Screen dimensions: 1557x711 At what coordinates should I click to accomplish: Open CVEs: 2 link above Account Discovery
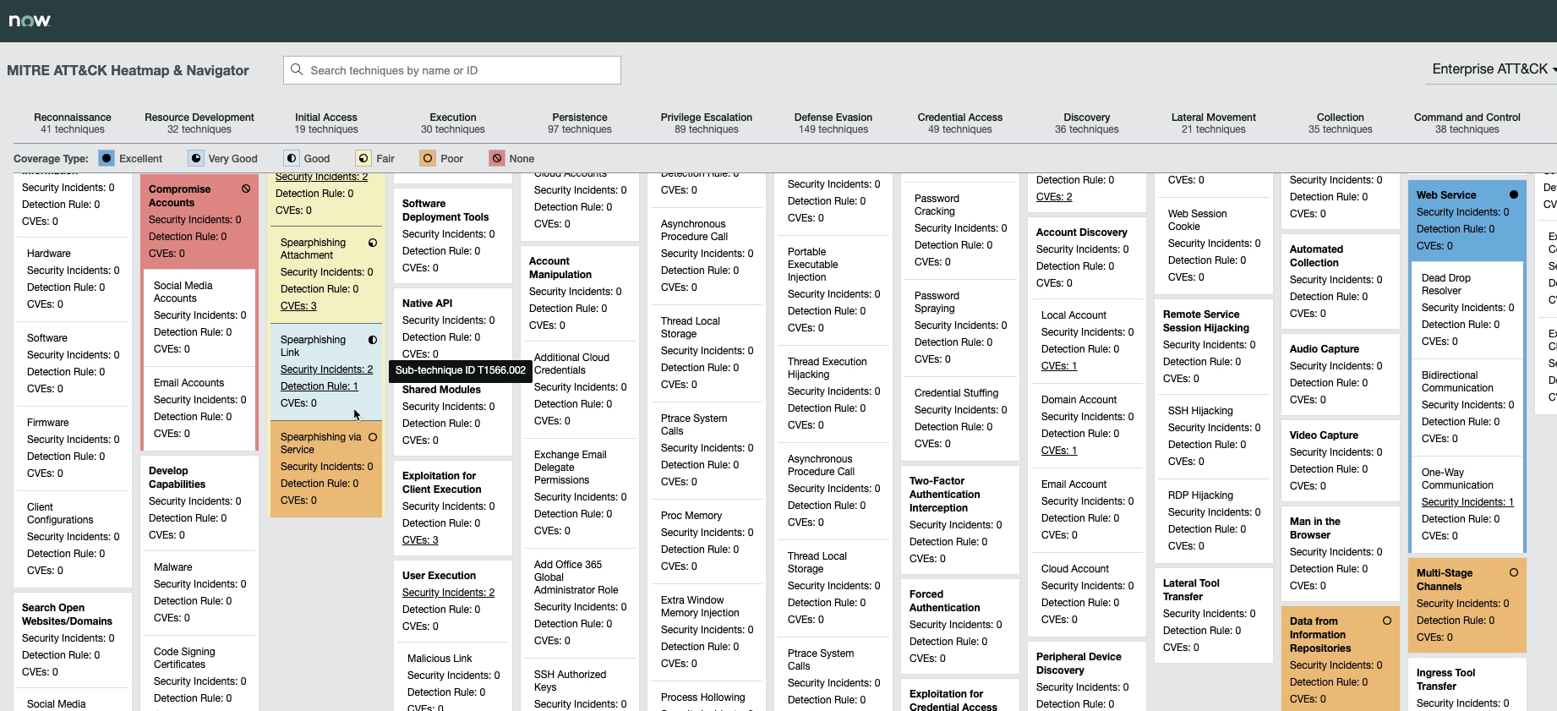[1054, 197]
